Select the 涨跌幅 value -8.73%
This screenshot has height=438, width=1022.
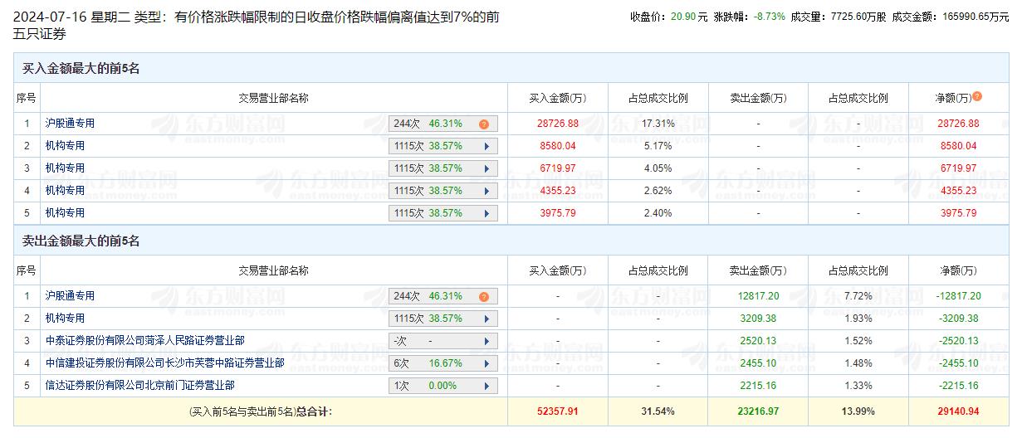[769, 17]
